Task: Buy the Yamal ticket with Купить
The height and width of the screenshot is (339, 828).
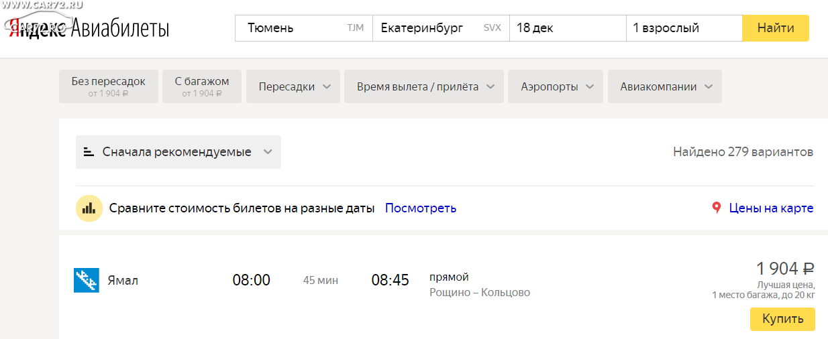Action: pos(782,320)
